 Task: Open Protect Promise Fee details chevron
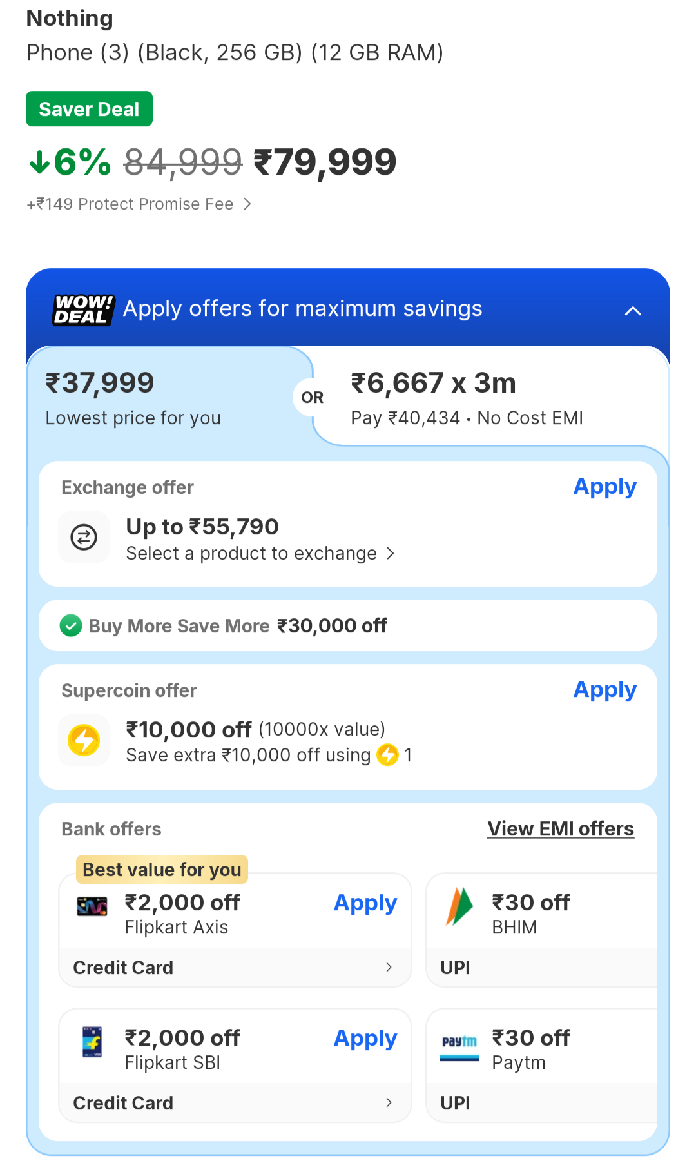click(x=247, y=204)
